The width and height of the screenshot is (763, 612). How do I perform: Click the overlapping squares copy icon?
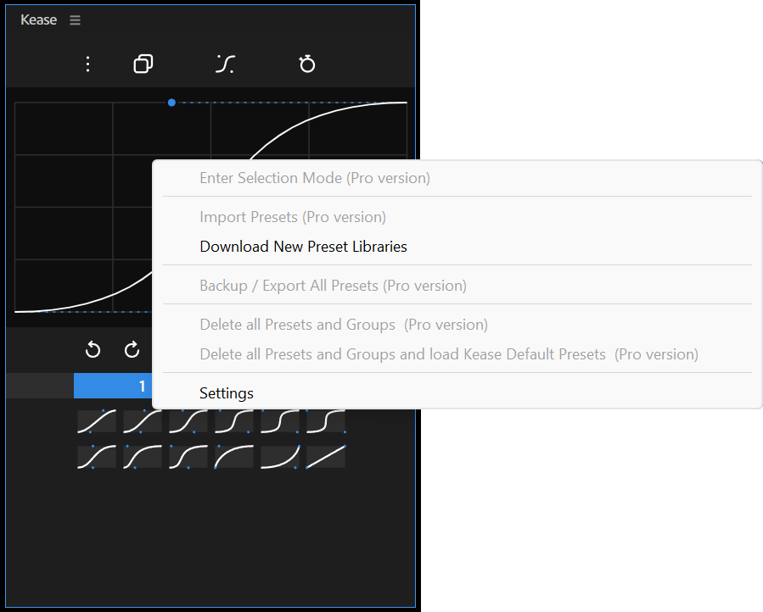(x=143, y=64)
